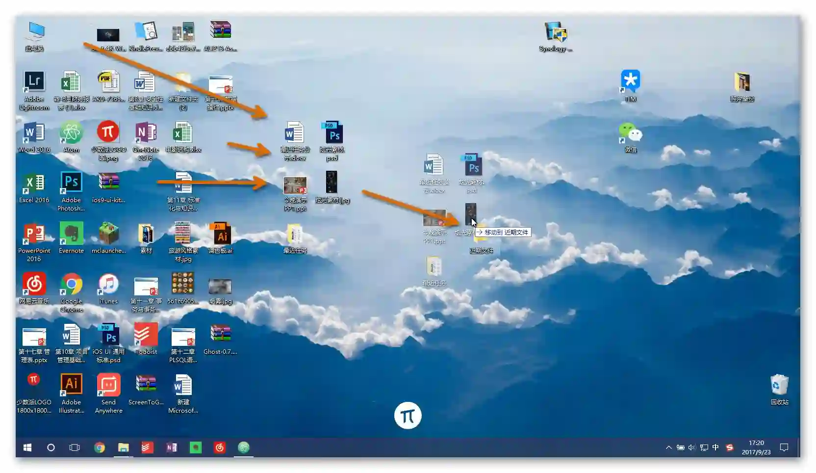This screenshot has width=816, height=473.
Task: Select the Adobe Photoshop desktop shortcut
Action: click(x=71, y=192)
